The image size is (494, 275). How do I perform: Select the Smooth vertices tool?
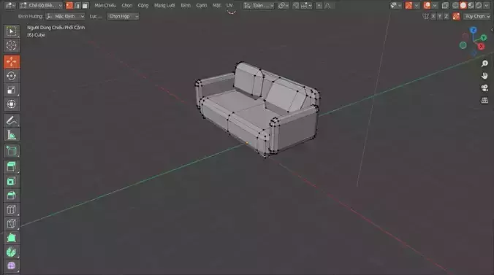click(x=12, y=266)
